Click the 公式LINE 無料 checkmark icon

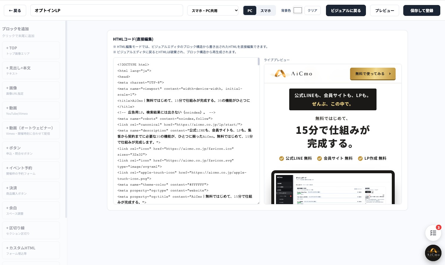282,159
